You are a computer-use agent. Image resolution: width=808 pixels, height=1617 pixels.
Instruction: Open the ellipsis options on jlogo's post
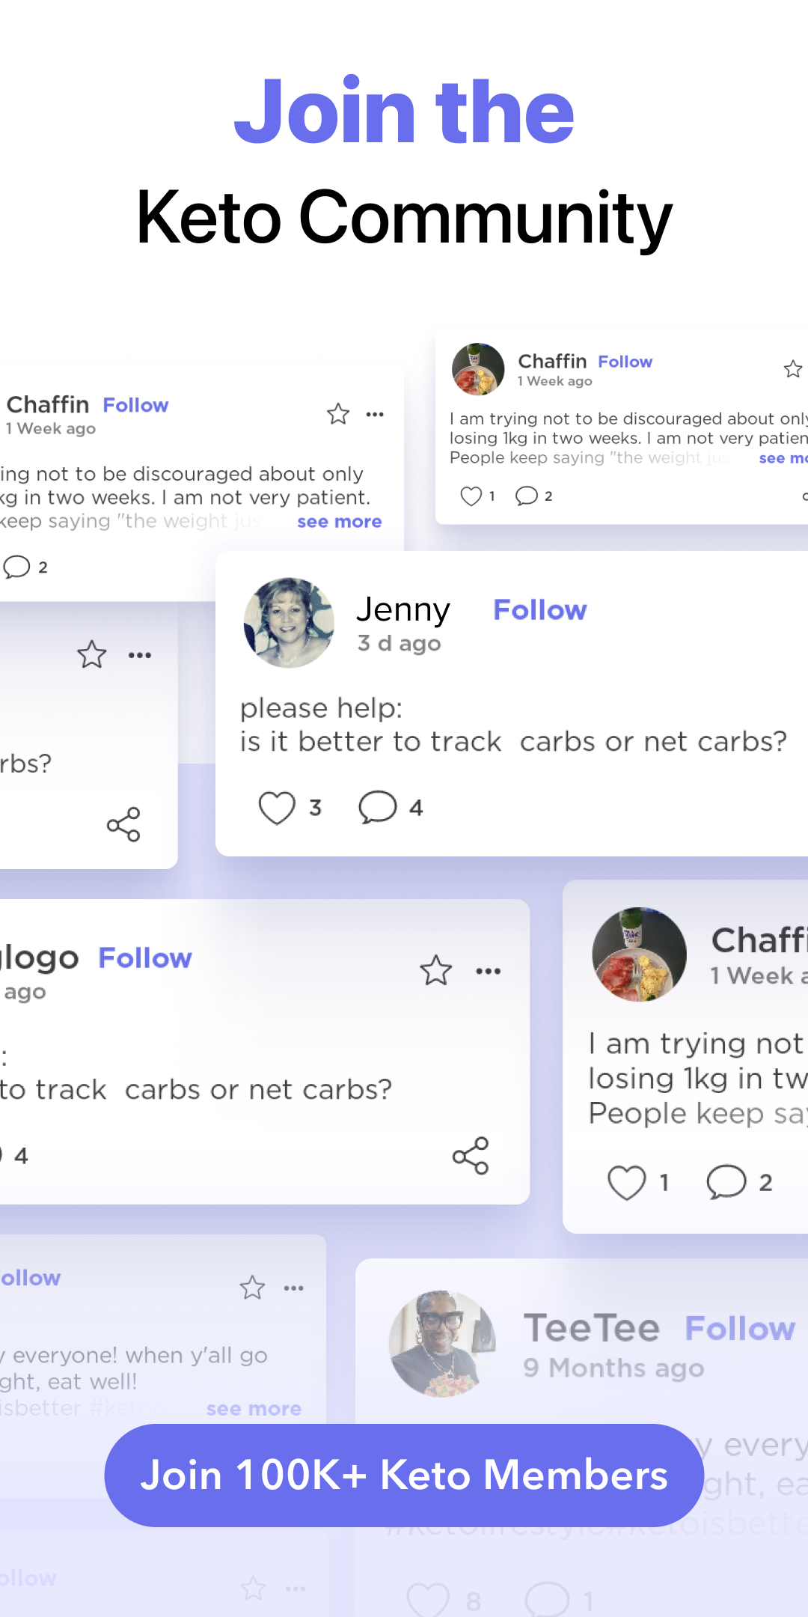pos(488,969)
